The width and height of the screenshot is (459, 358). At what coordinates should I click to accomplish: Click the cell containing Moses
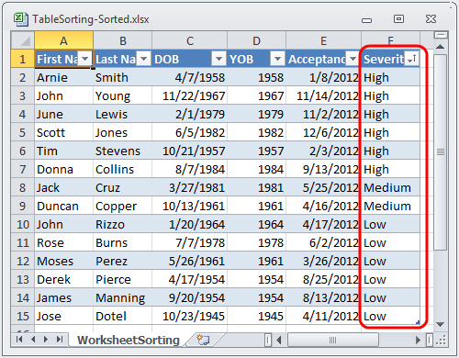pyautogui.click(x=63, y=261)
